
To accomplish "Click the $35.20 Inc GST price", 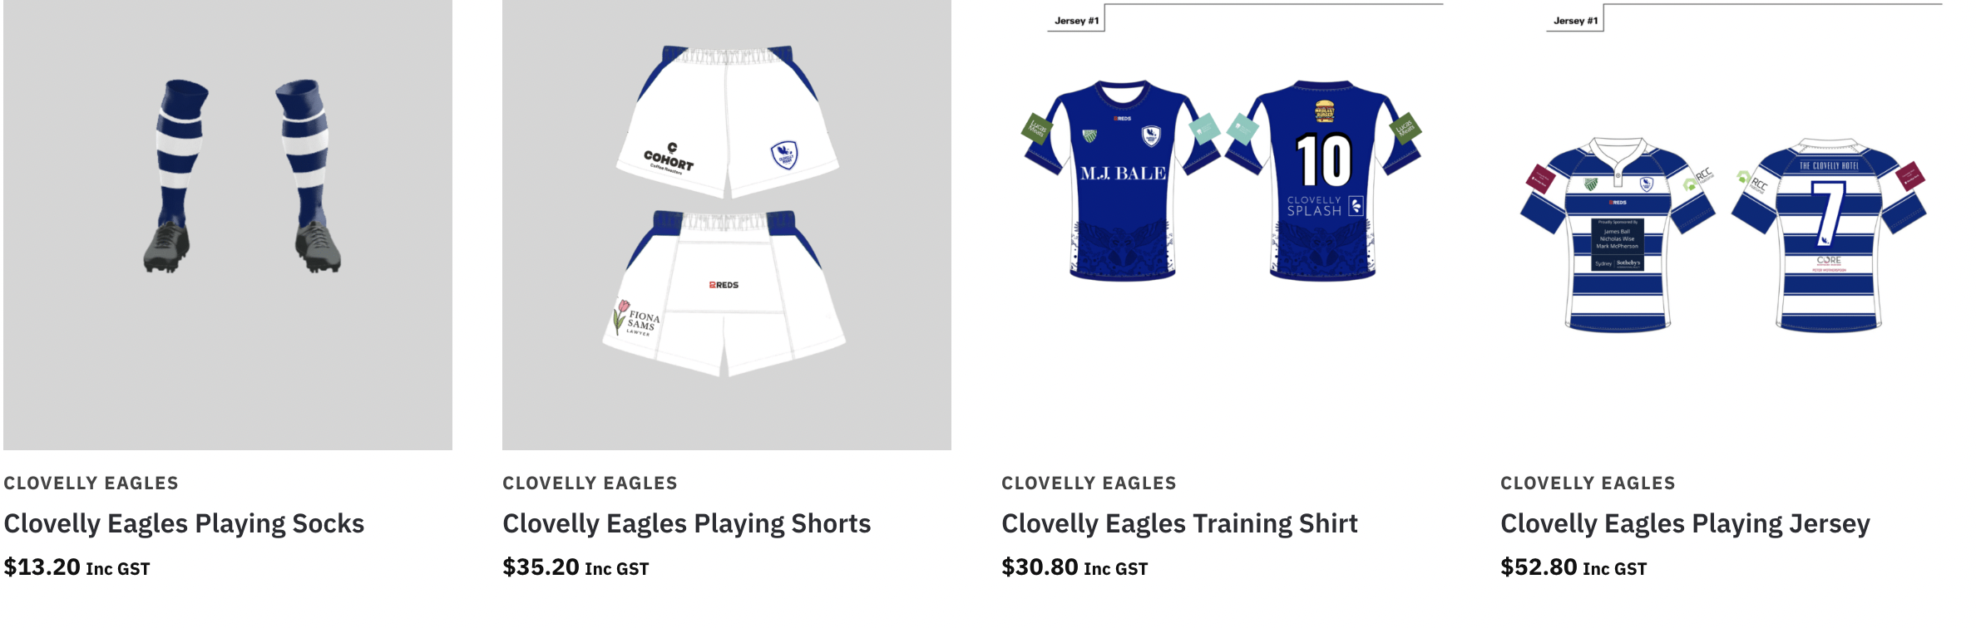I will coord(576,567).
